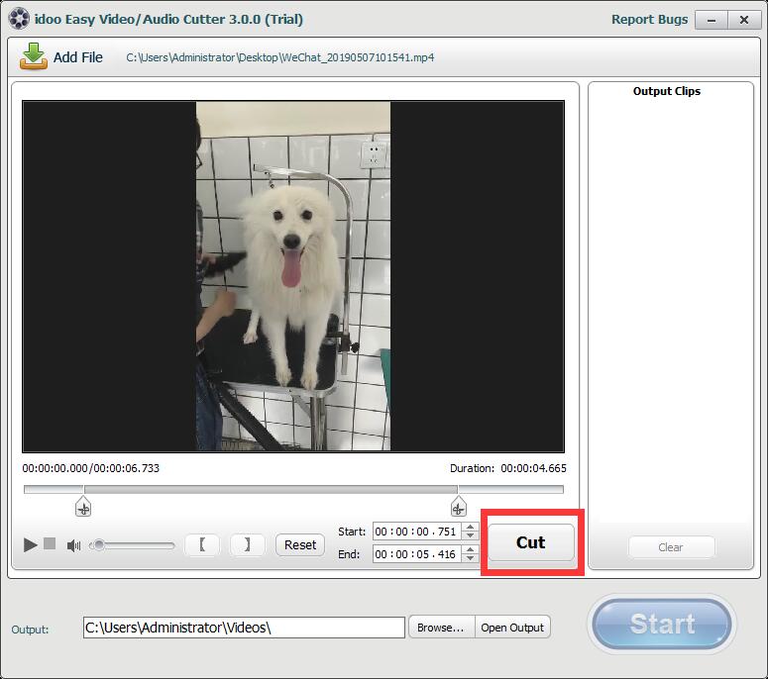Image resolution: width=768 pixels, height=679 pixels.
Task: Decrease the End time with down arrow
Action: [x=470, y=558]
